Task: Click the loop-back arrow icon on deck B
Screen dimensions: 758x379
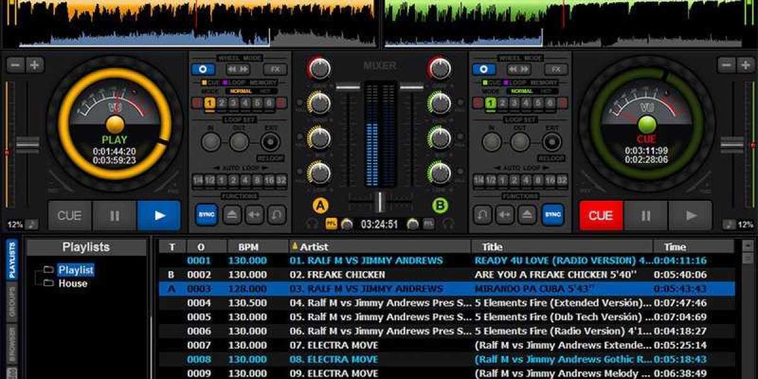Action: [x=482, y=215]
